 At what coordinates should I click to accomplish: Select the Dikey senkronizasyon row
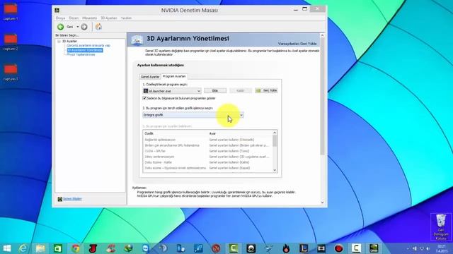tap(207, 157)
